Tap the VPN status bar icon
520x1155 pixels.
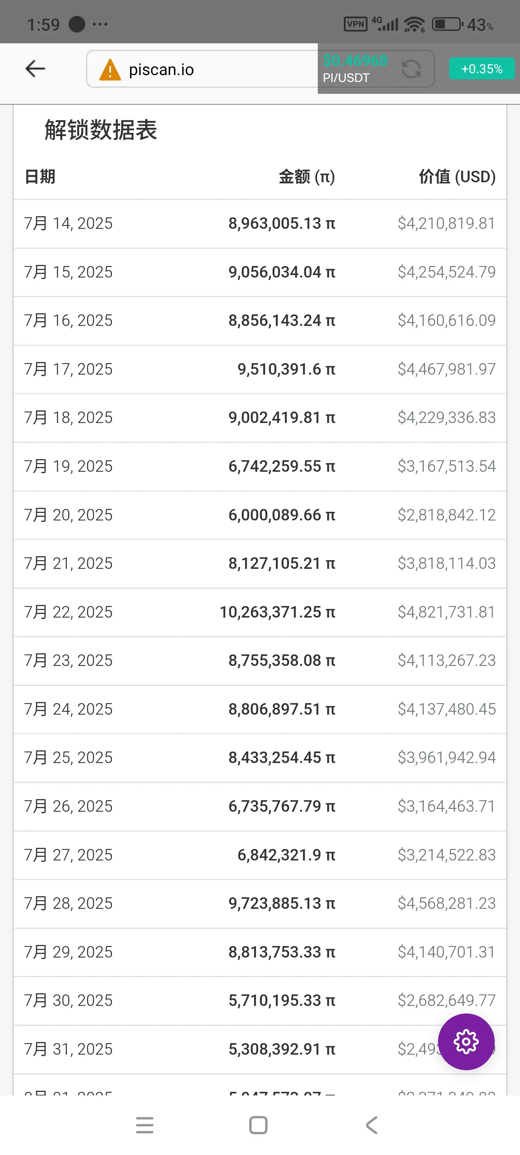point(355,24)
